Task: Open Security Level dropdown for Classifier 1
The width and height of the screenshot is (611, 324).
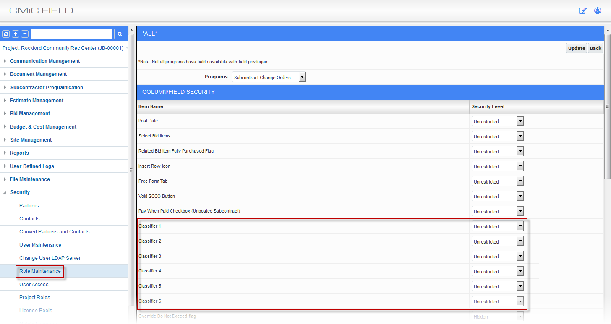Action: tap(520, 226)
